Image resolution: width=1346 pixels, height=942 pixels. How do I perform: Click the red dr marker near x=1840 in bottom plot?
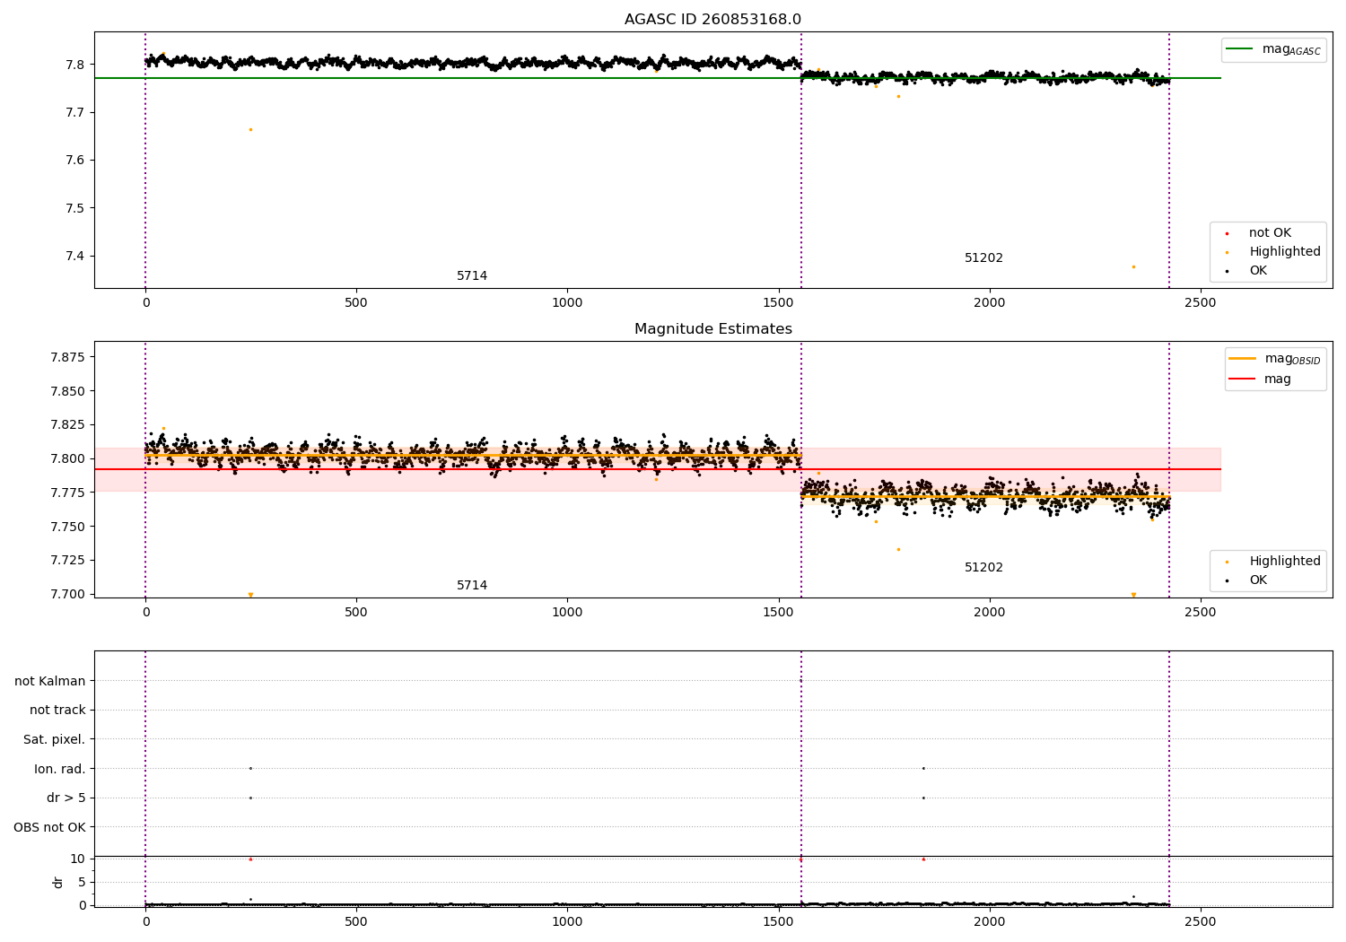pyautogui.click(x=923, y=859)
